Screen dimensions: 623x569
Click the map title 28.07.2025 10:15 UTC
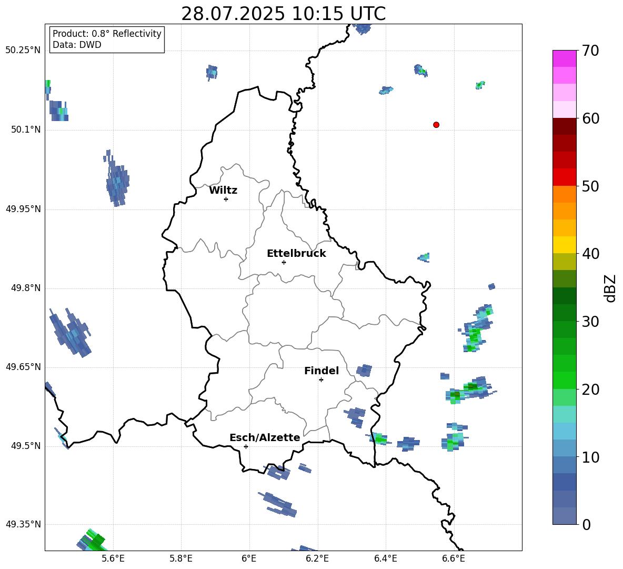coord(283,14)
